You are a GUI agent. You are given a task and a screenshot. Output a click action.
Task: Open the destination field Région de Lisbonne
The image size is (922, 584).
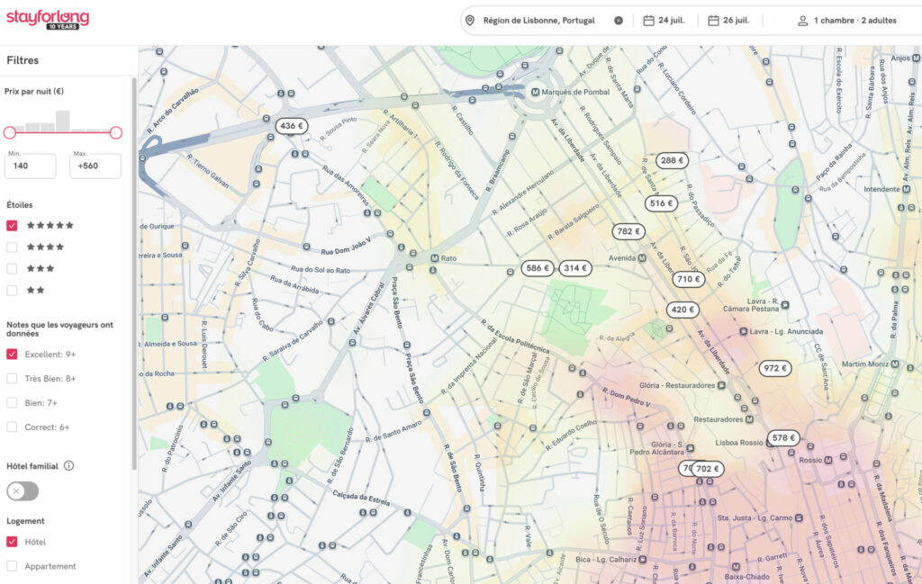pos(538,21)
